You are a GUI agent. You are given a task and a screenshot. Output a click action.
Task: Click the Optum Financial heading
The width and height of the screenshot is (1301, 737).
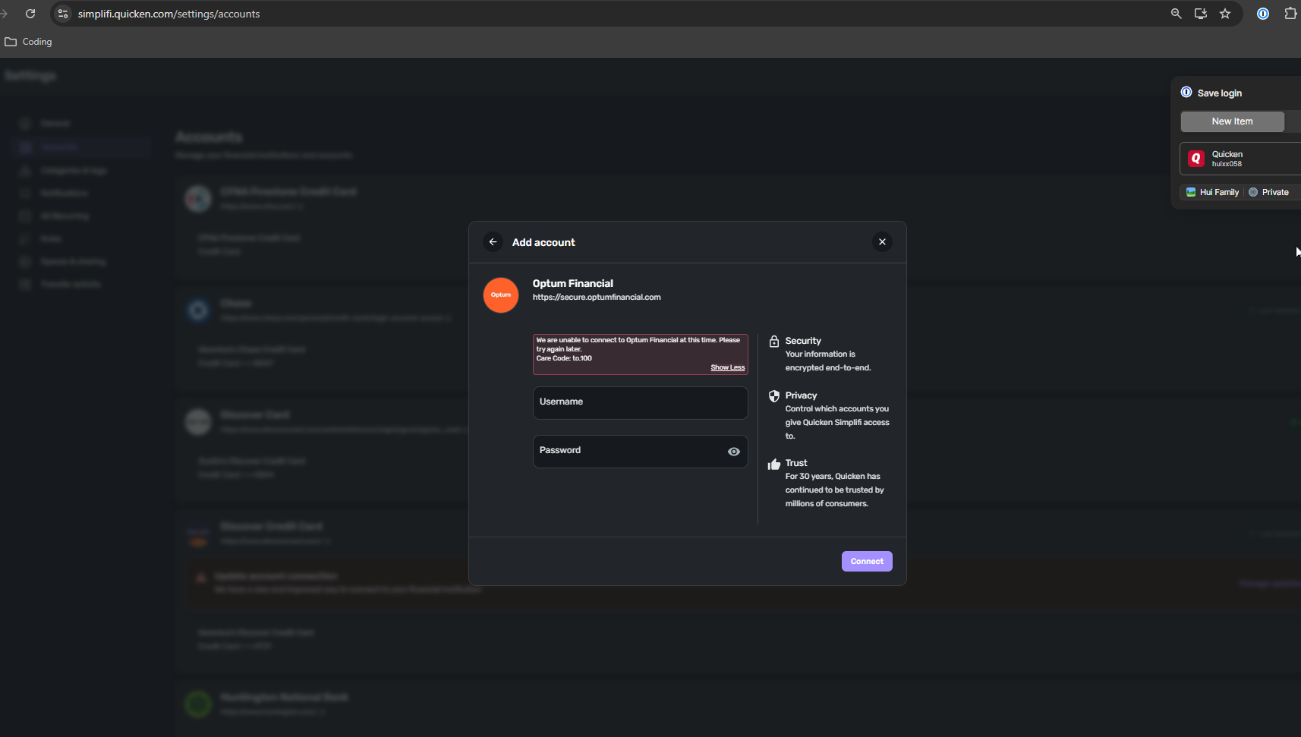tap(573, 284)
